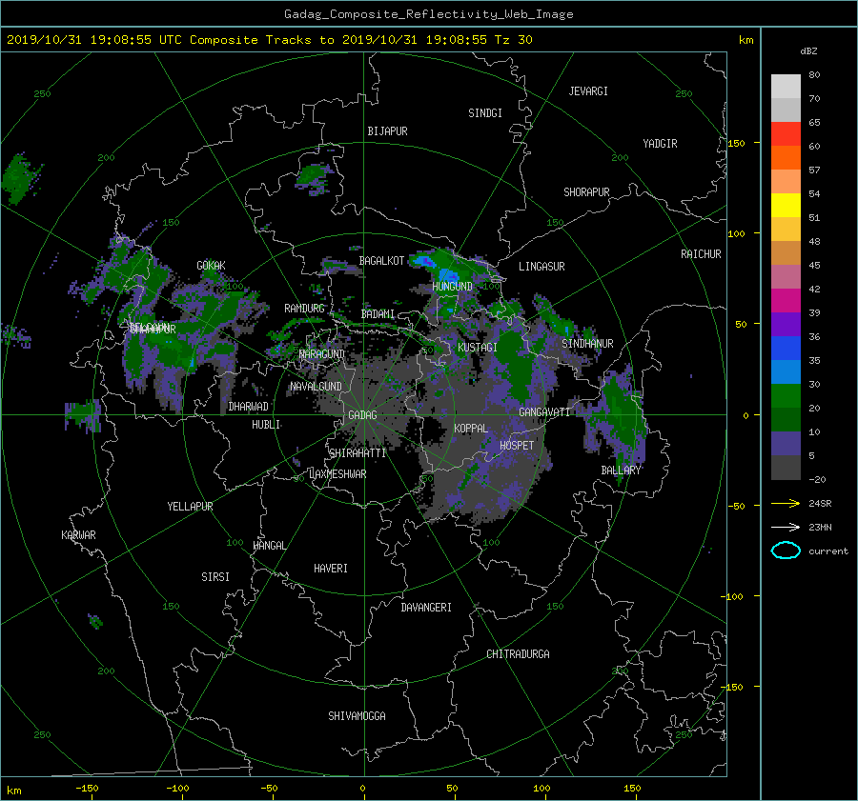
Task: Click the SHIVAMOGGA city label
Action: click(357, 716)
